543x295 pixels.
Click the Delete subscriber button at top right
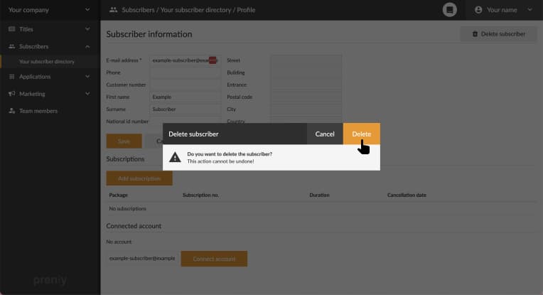click(x=498, y=34)
